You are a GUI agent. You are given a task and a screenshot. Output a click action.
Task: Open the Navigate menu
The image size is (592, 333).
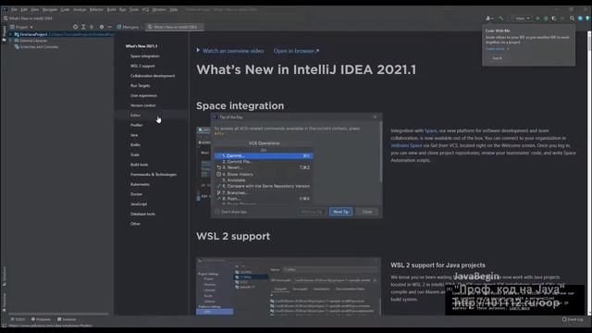pos(49,9)
